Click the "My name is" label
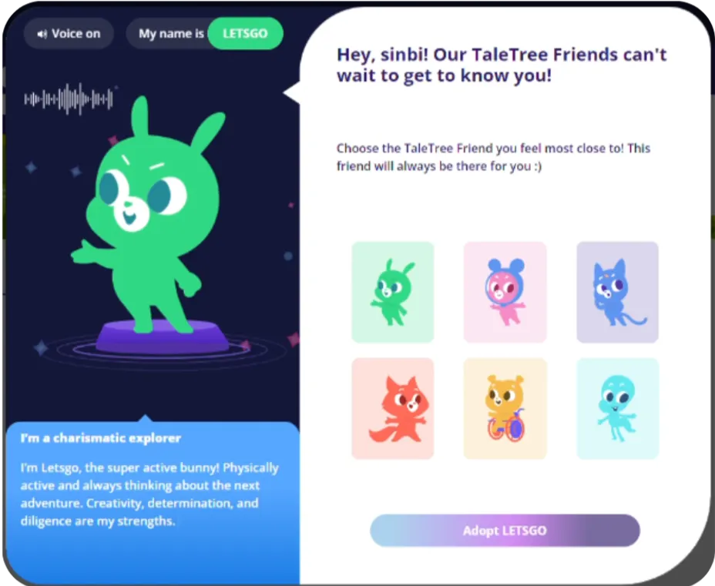Screen dimensions: 715x586 (171, 33)
